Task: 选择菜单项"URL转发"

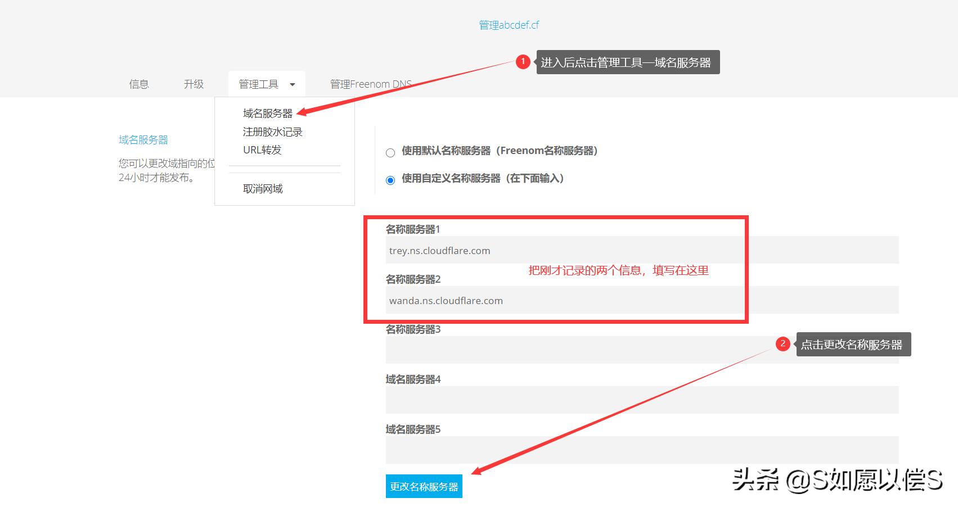Action: 262,150
